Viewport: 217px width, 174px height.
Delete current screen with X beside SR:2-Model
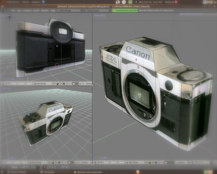point(82,11)
